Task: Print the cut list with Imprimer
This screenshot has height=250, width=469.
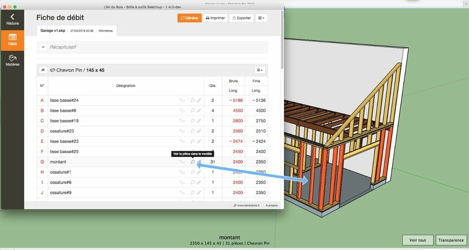Action: tap(215, 18)
